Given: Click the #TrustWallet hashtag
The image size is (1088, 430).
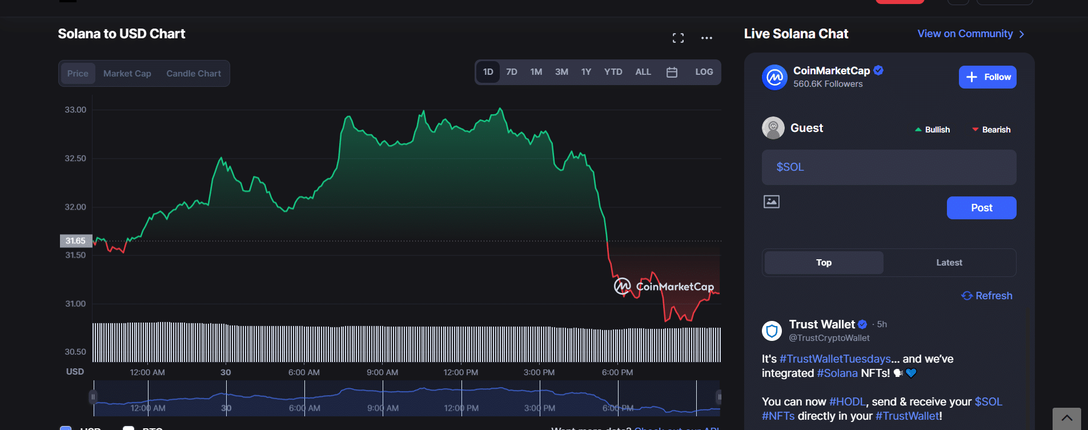Looking at the screenshot, I should pyautogui.click(x=907, y=416).
